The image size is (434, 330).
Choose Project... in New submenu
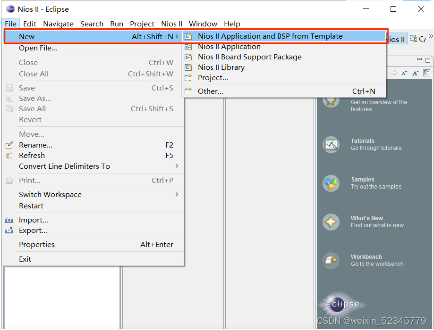284,78
